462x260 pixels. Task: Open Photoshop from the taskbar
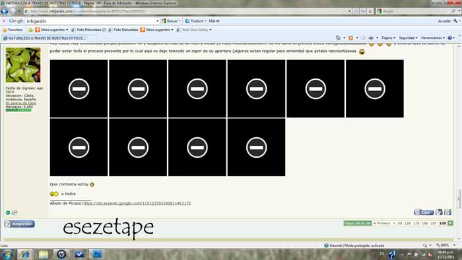point(97,254)
